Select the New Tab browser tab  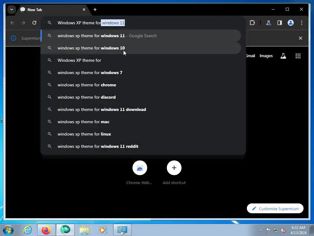[52, 10]
